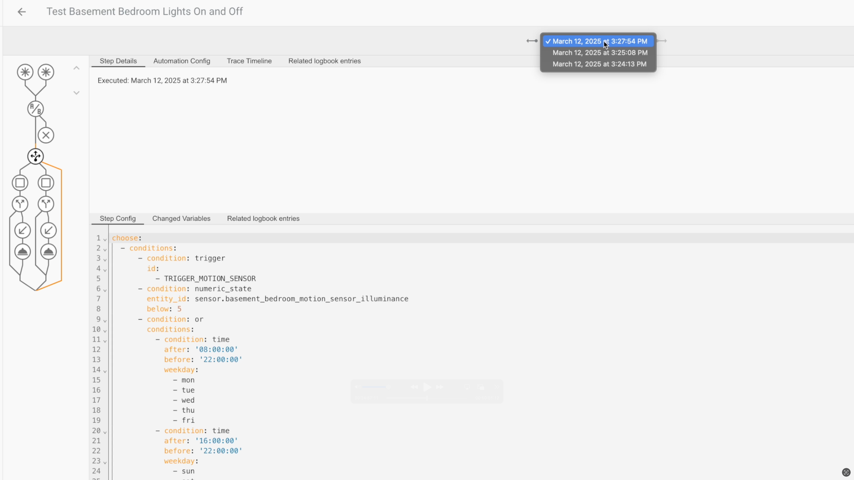This screenshot has height=480, width=854.
Task: Choose the 3:24:13 PM trace
Action: point(598,64)
